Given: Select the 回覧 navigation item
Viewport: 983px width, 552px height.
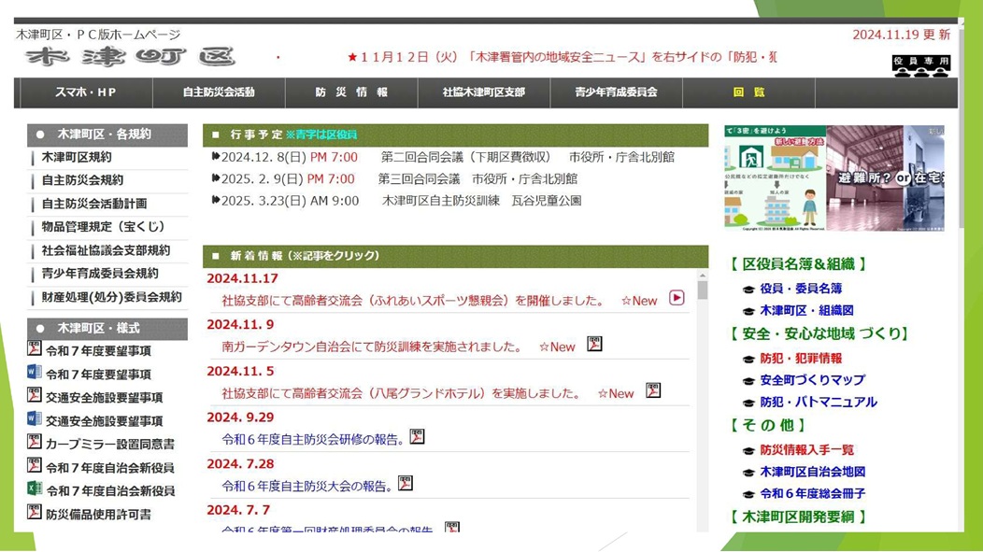Looking at the screenshot, I should click(748, 92).
